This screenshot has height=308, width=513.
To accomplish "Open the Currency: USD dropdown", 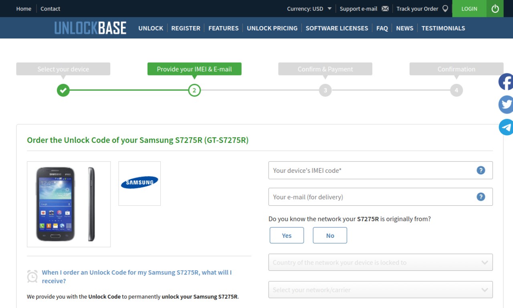I will pos(309,8).
